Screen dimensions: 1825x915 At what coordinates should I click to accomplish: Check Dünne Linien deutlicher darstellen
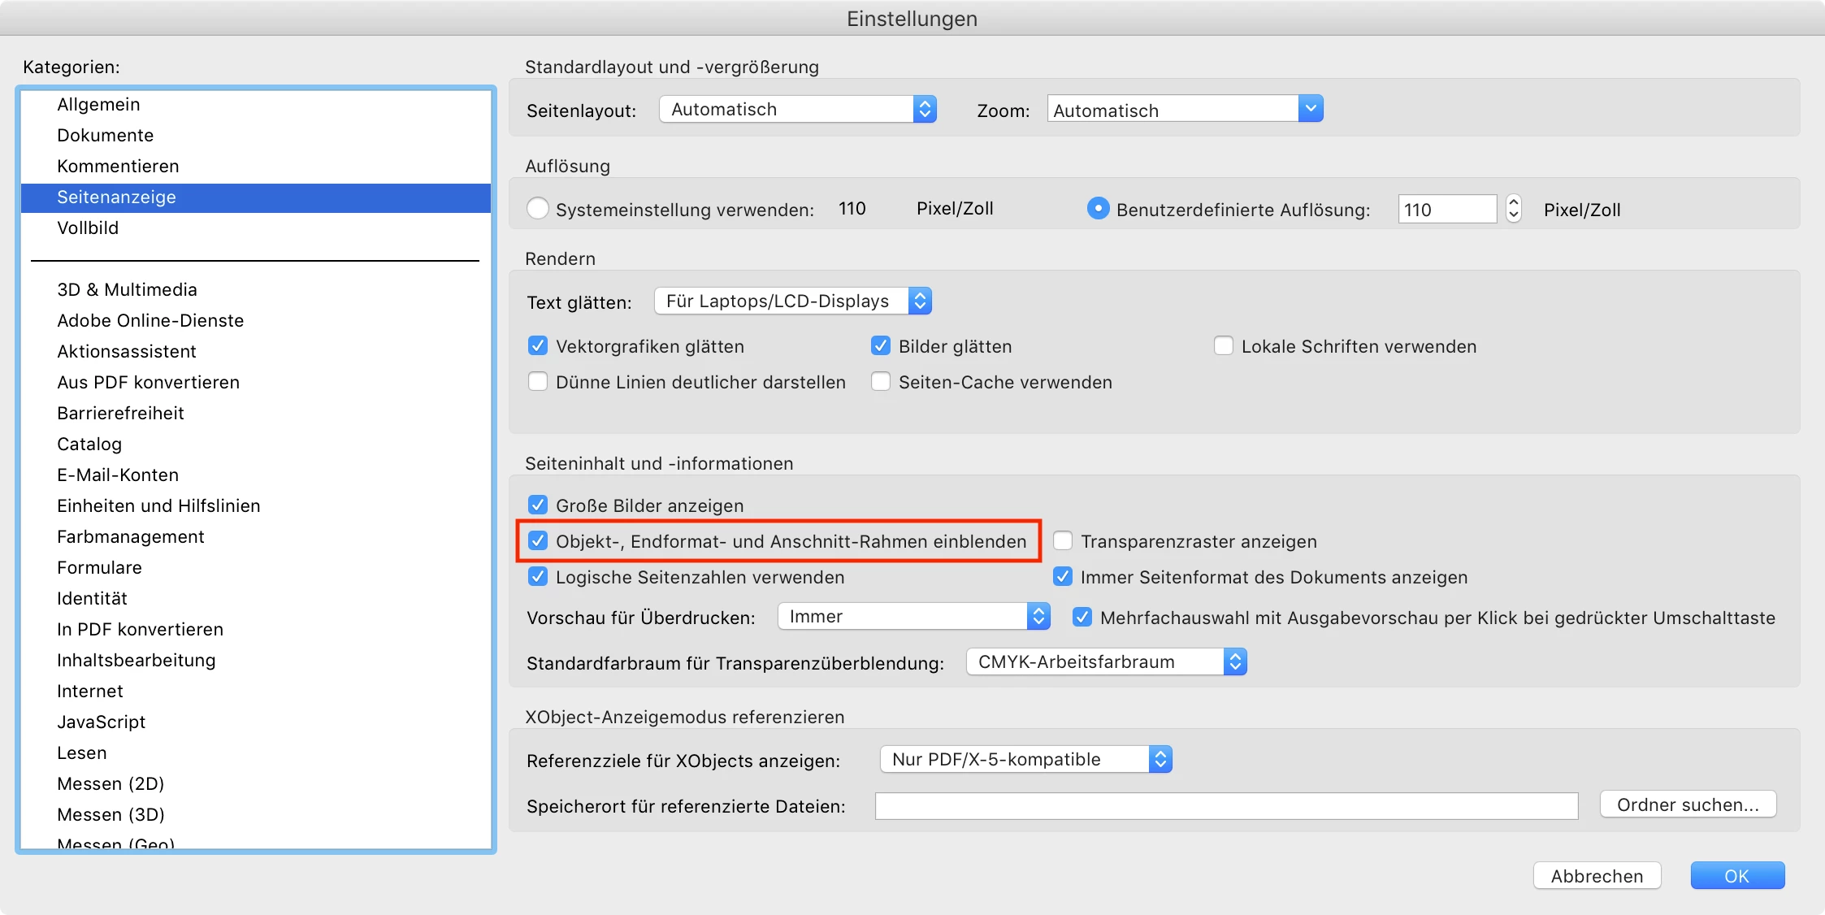538,382
